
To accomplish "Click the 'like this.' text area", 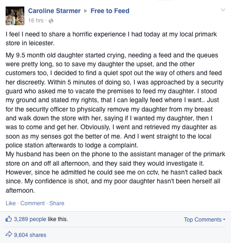I will tap(58, 219).
